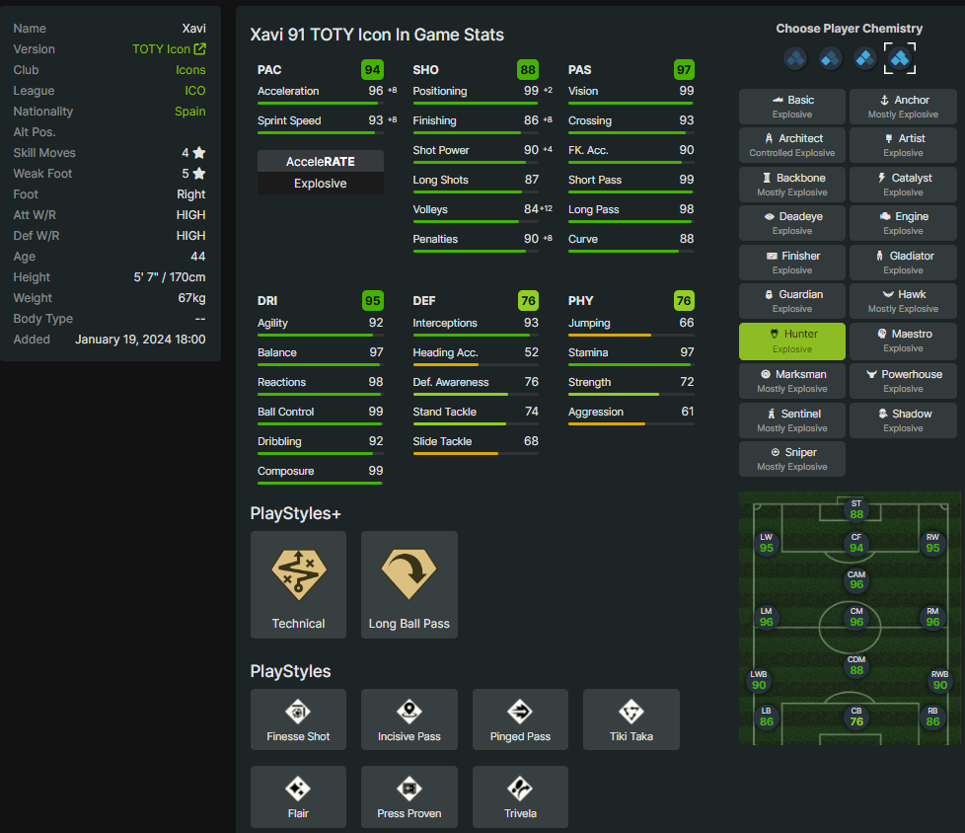Click the Volleys 84 stat row

(x=482, y=212)
